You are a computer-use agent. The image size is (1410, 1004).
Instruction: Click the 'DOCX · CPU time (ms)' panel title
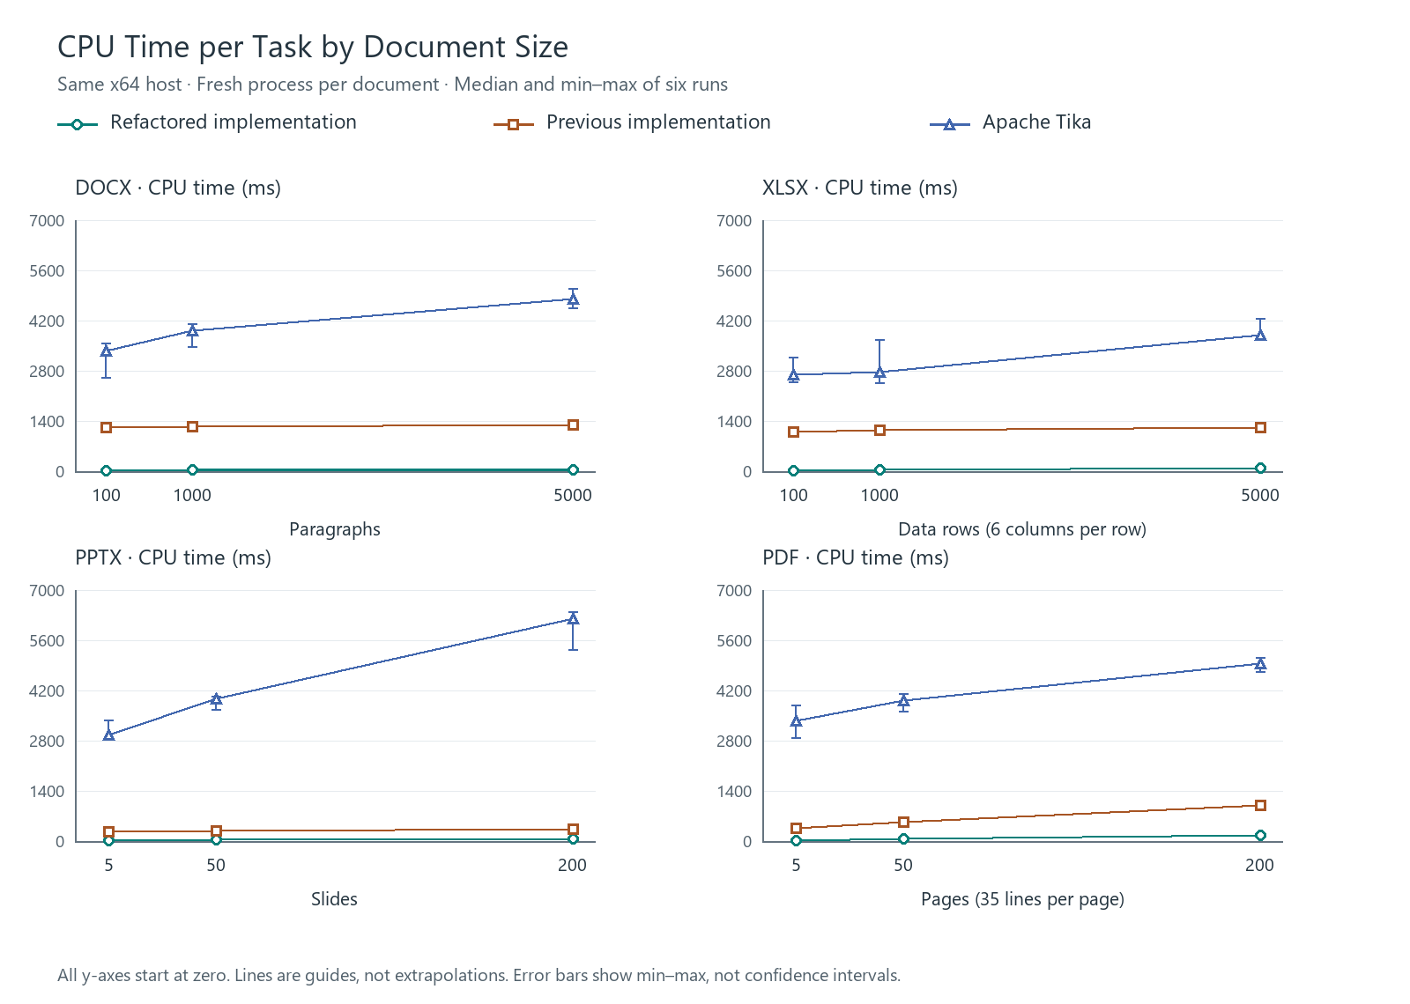178,188
